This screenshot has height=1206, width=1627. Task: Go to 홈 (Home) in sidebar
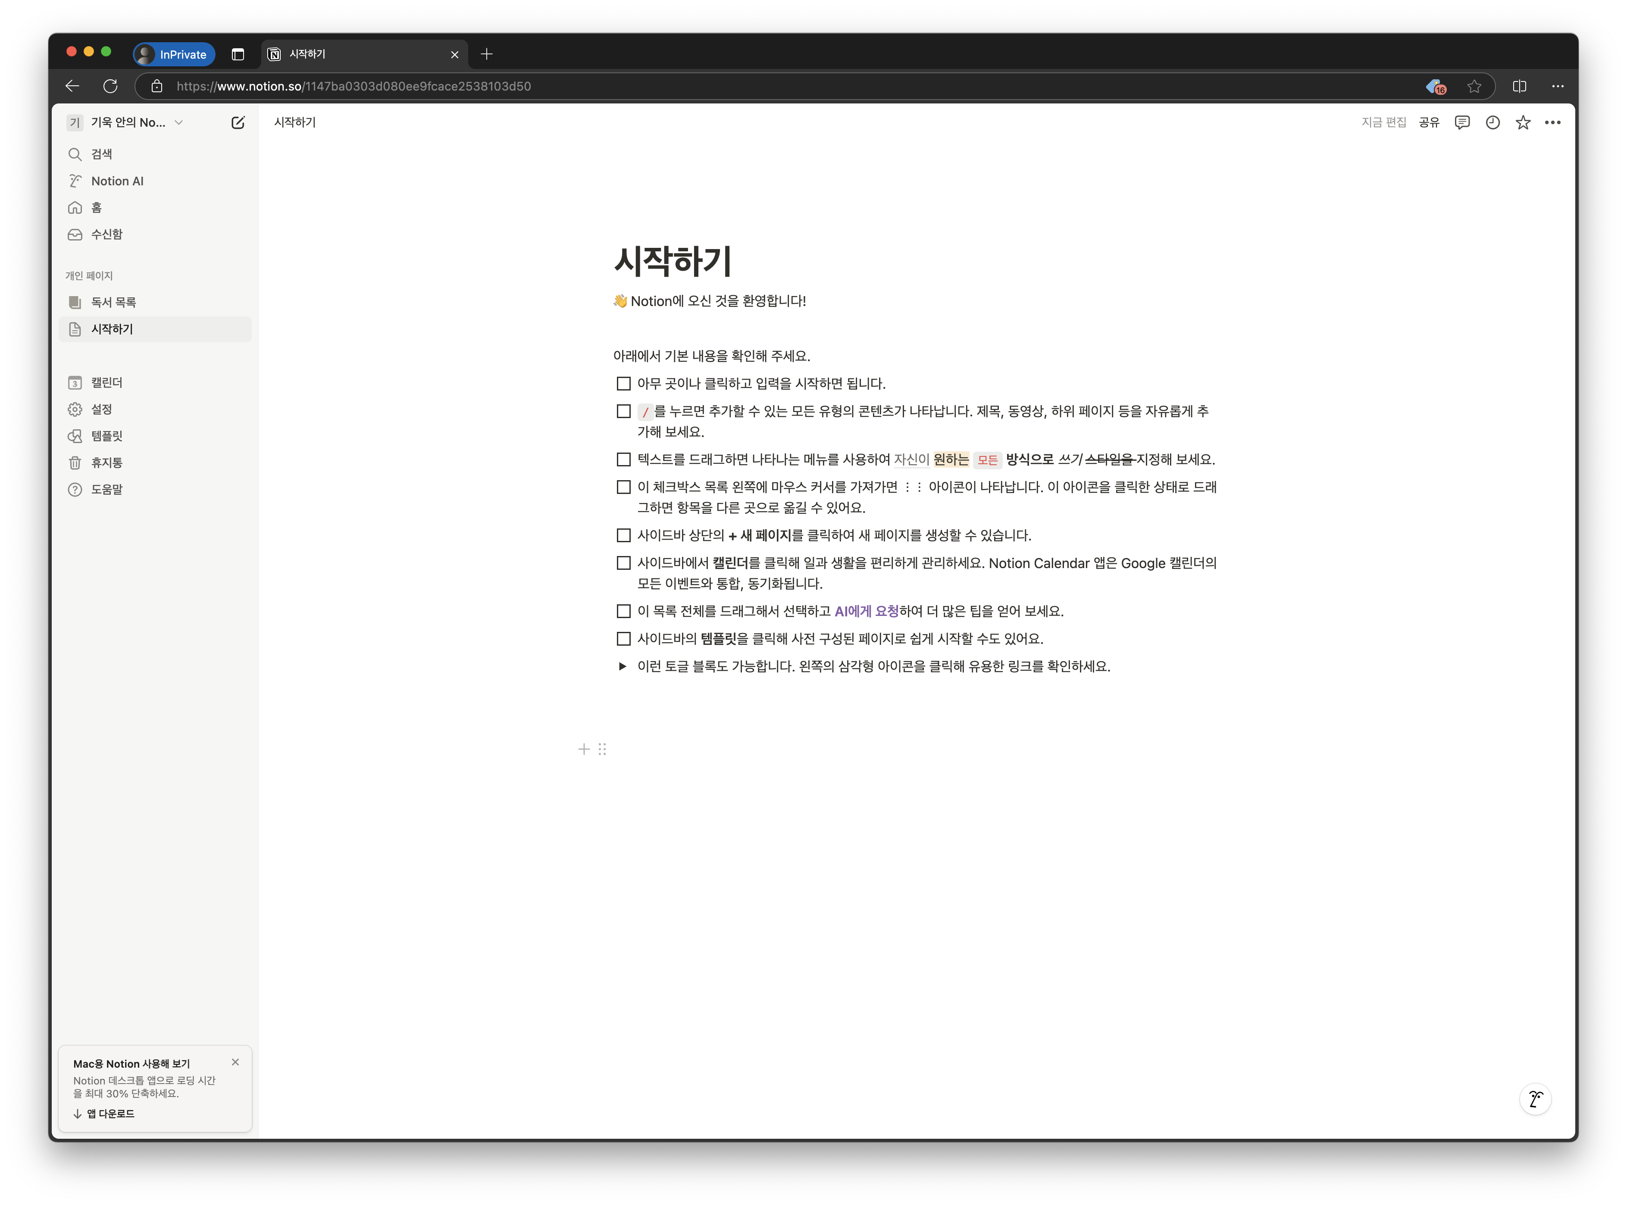coord(155,208)
